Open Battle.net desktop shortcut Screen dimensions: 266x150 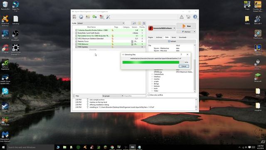[5, 35]
